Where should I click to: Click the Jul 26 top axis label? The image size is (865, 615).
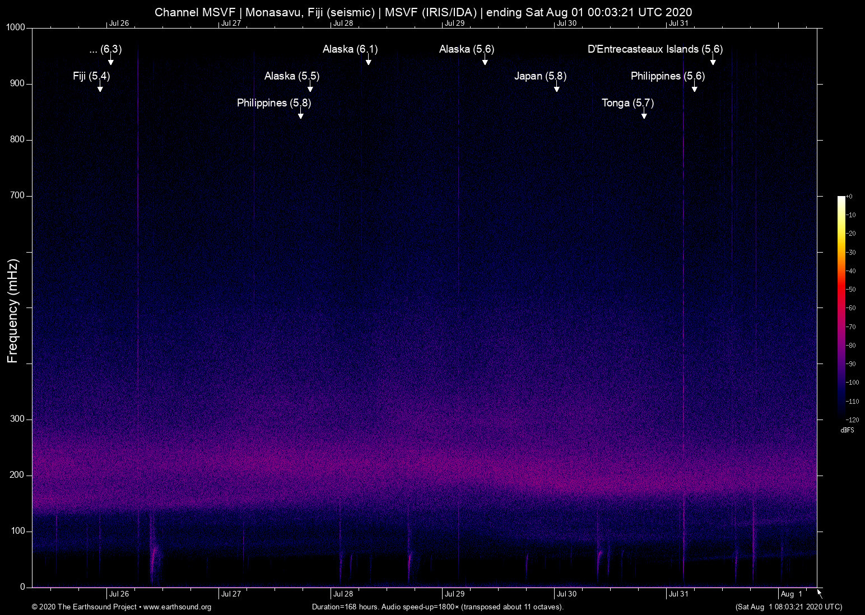point(119,24)
